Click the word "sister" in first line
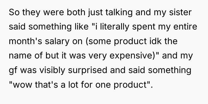Image resolution: width=208 pixels, height=104 pixels. coord(180,12)
